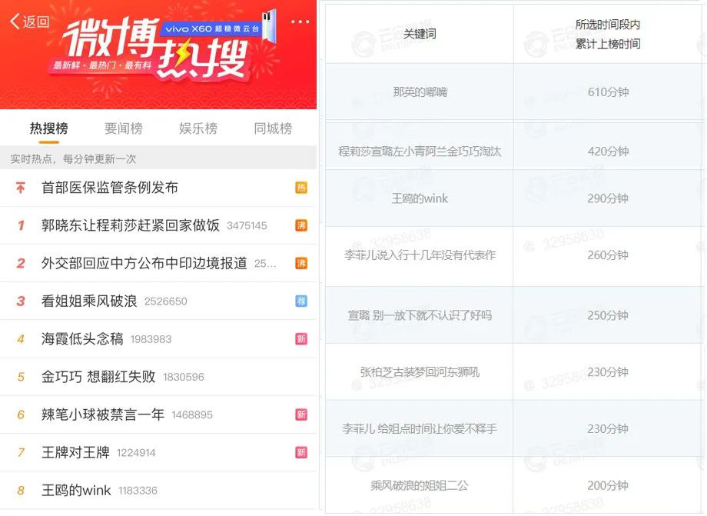
Task: Switch to the 娱乐榜 tab
Action: [198, 128]
